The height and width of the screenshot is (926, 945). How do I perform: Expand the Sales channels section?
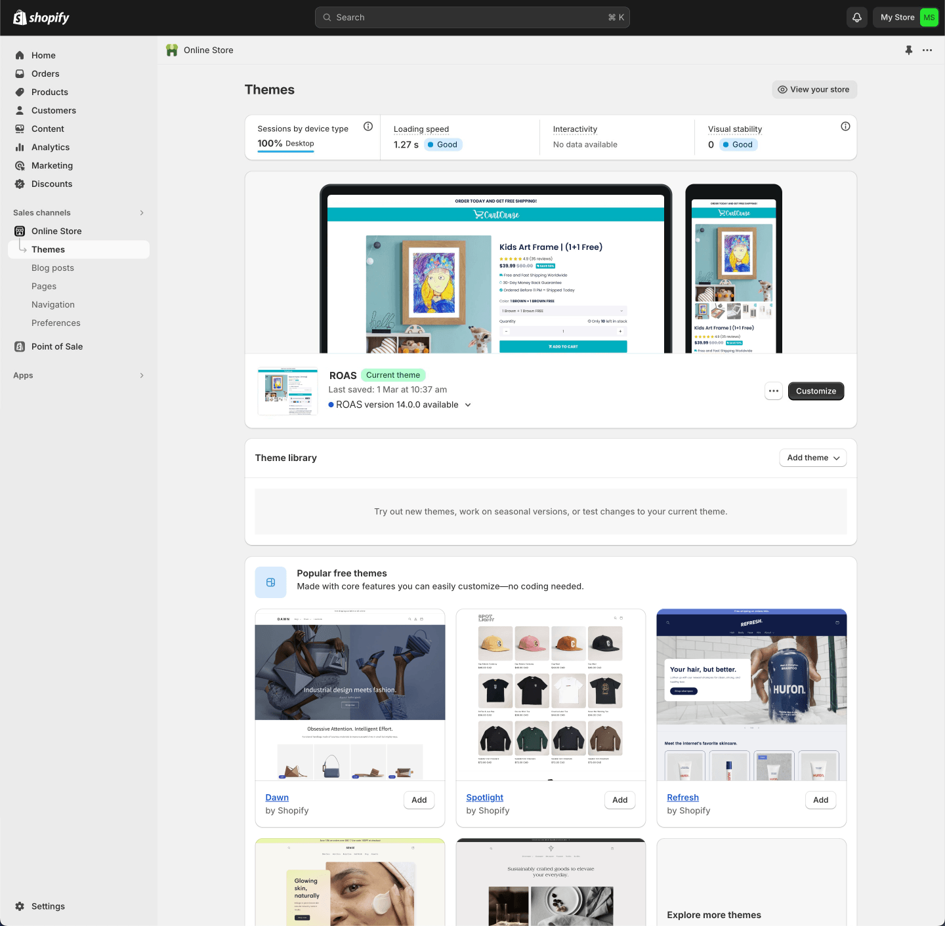pyautogui.click(x=142, y=212)
